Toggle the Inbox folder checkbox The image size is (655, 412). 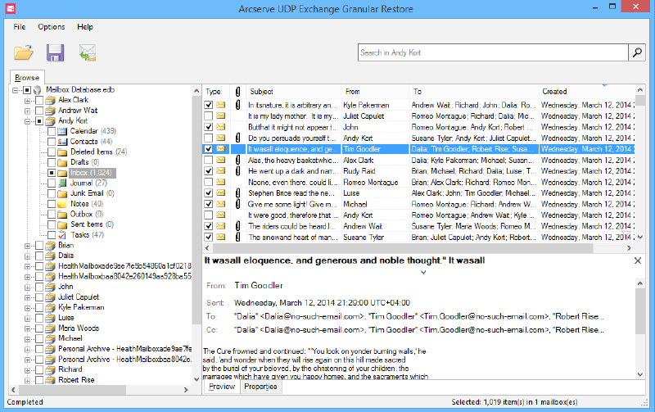tap(52, 173)
